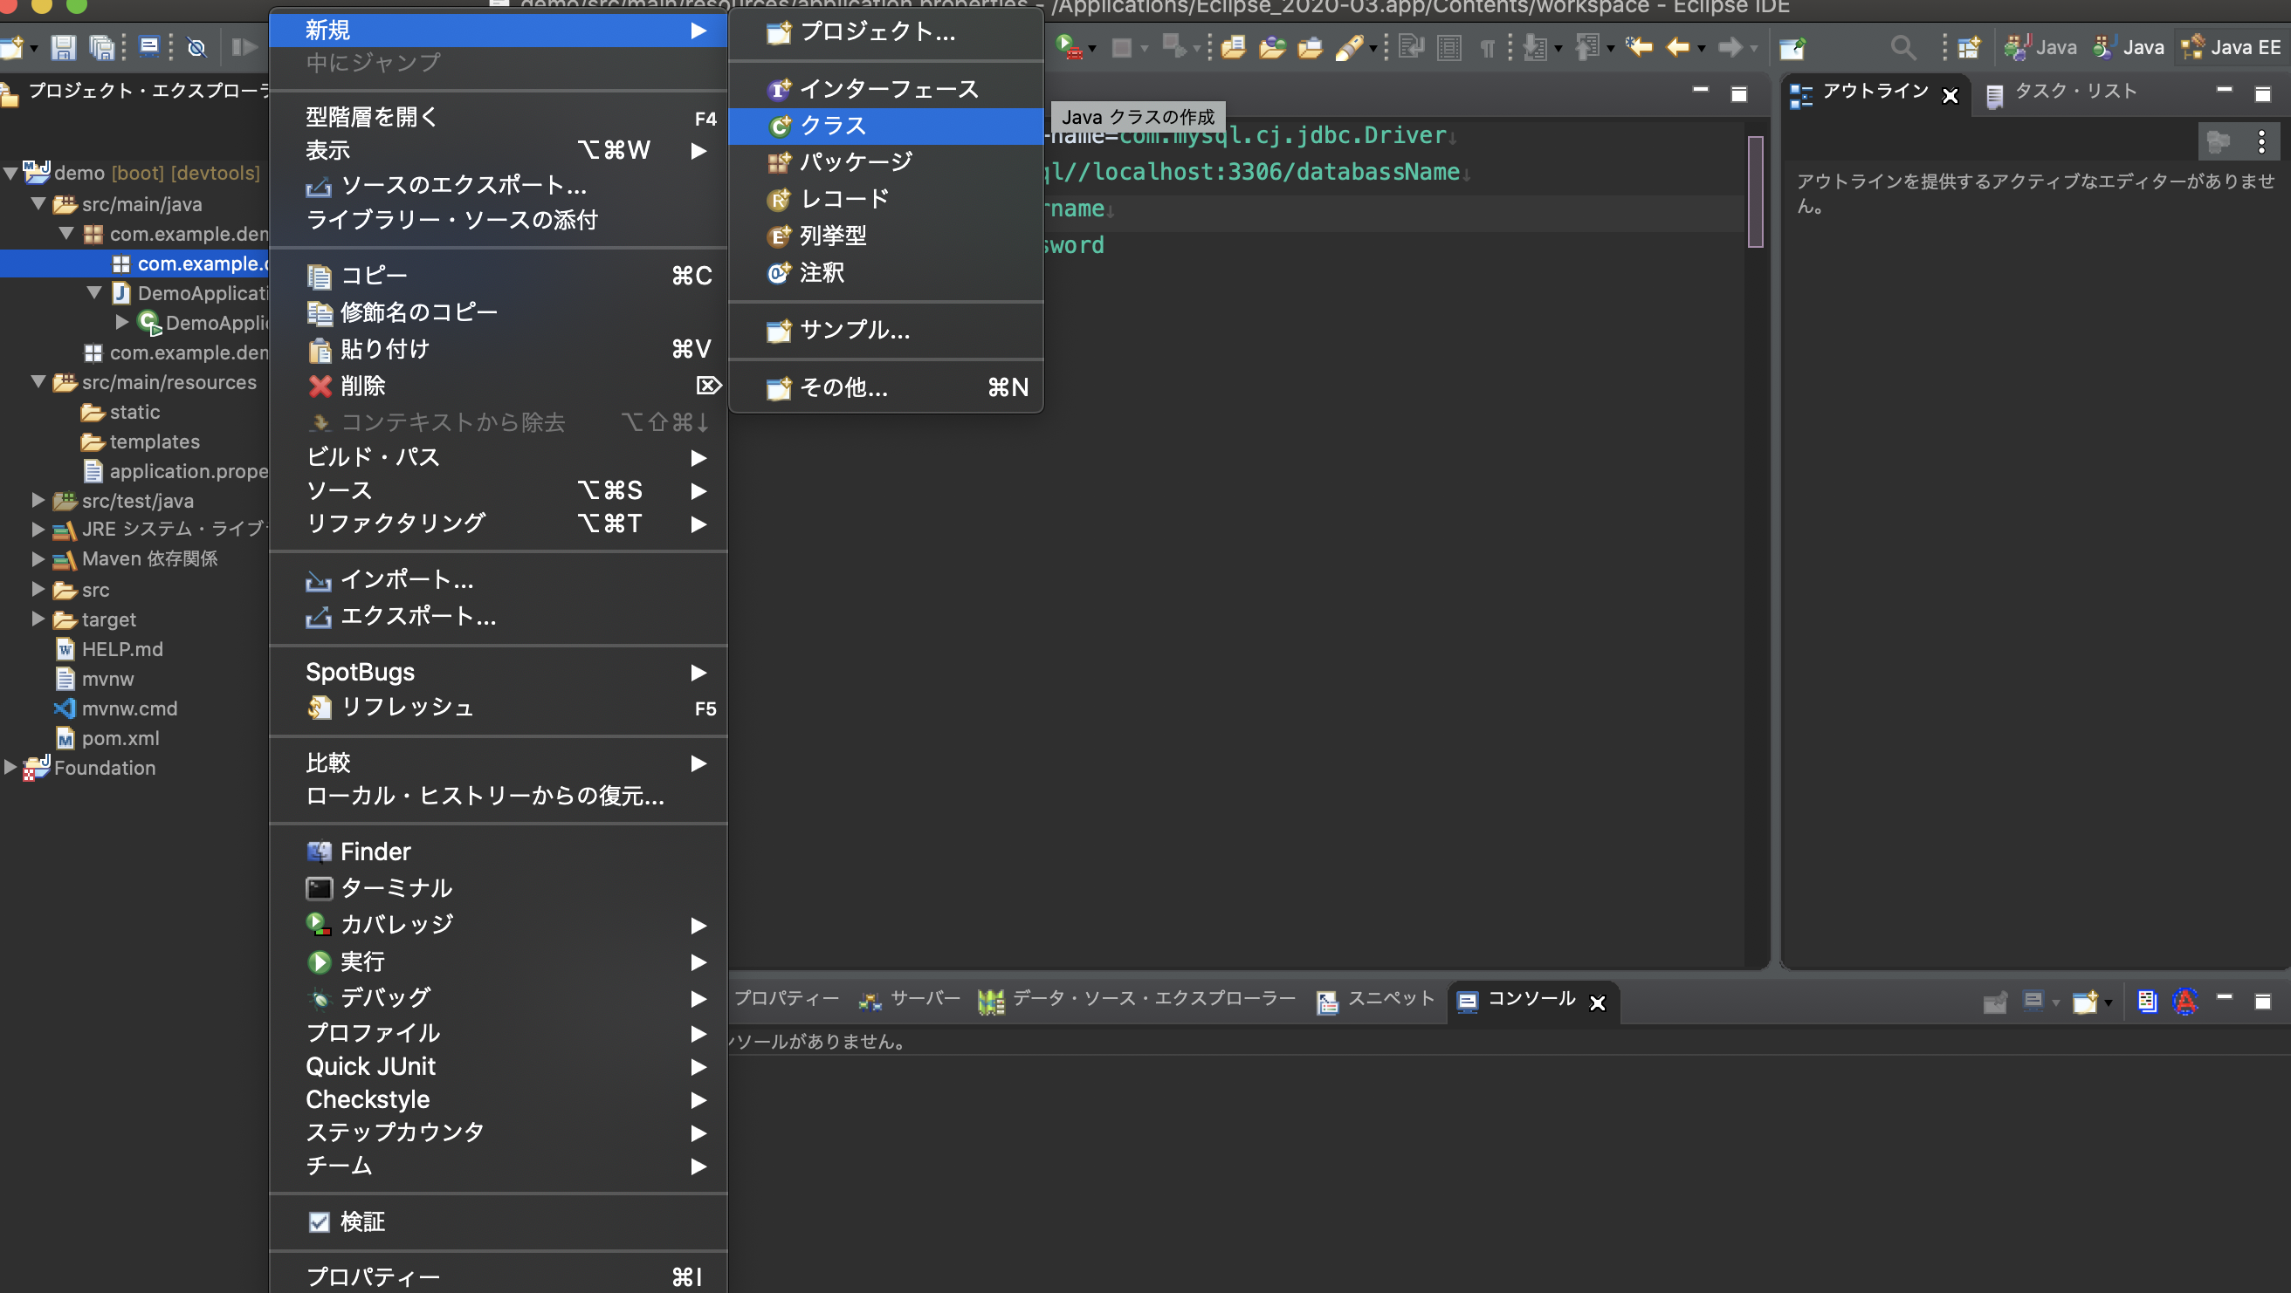The width and height of the screenshot is (2291, 1293).
Task: Click the search magnifier icon in toolbar
Action: (x=1902, y=48)
